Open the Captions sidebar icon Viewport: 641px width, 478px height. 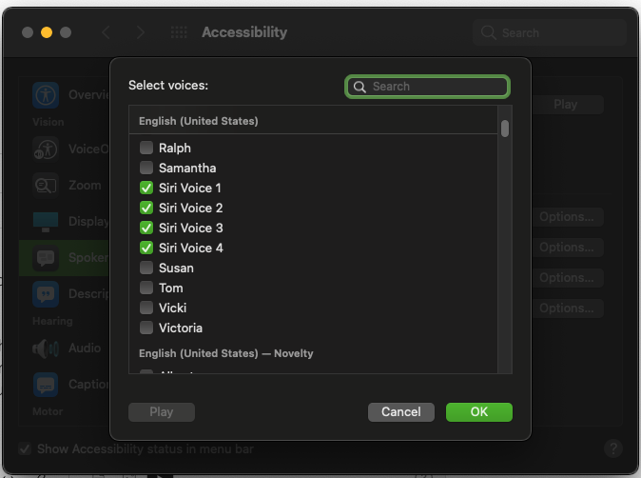46,385
